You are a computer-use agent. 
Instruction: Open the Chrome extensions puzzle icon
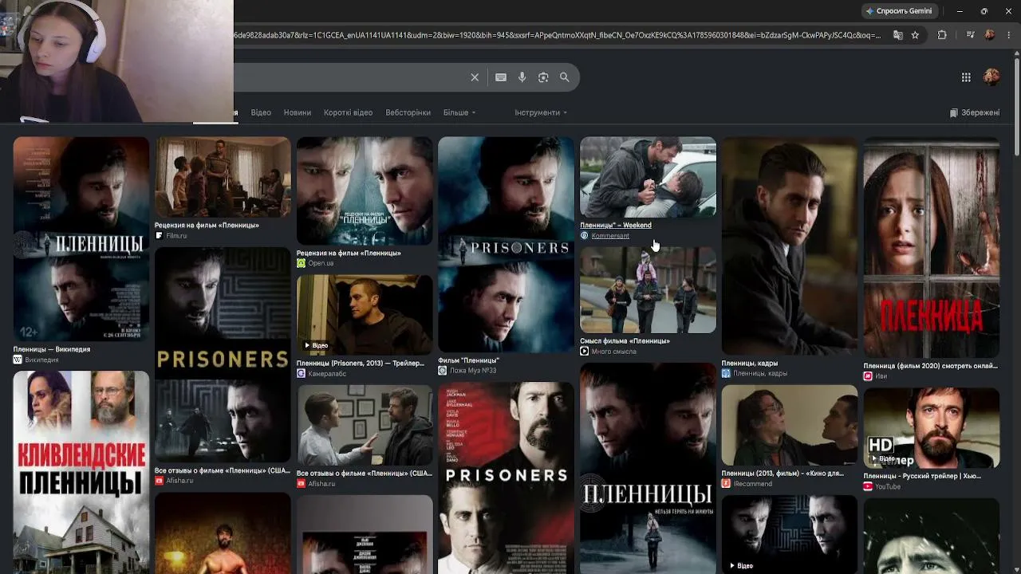942,35
